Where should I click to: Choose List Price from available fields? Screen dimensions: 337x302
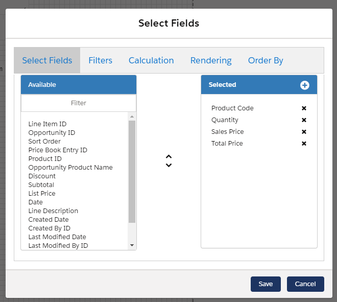[x=42, y=193]
